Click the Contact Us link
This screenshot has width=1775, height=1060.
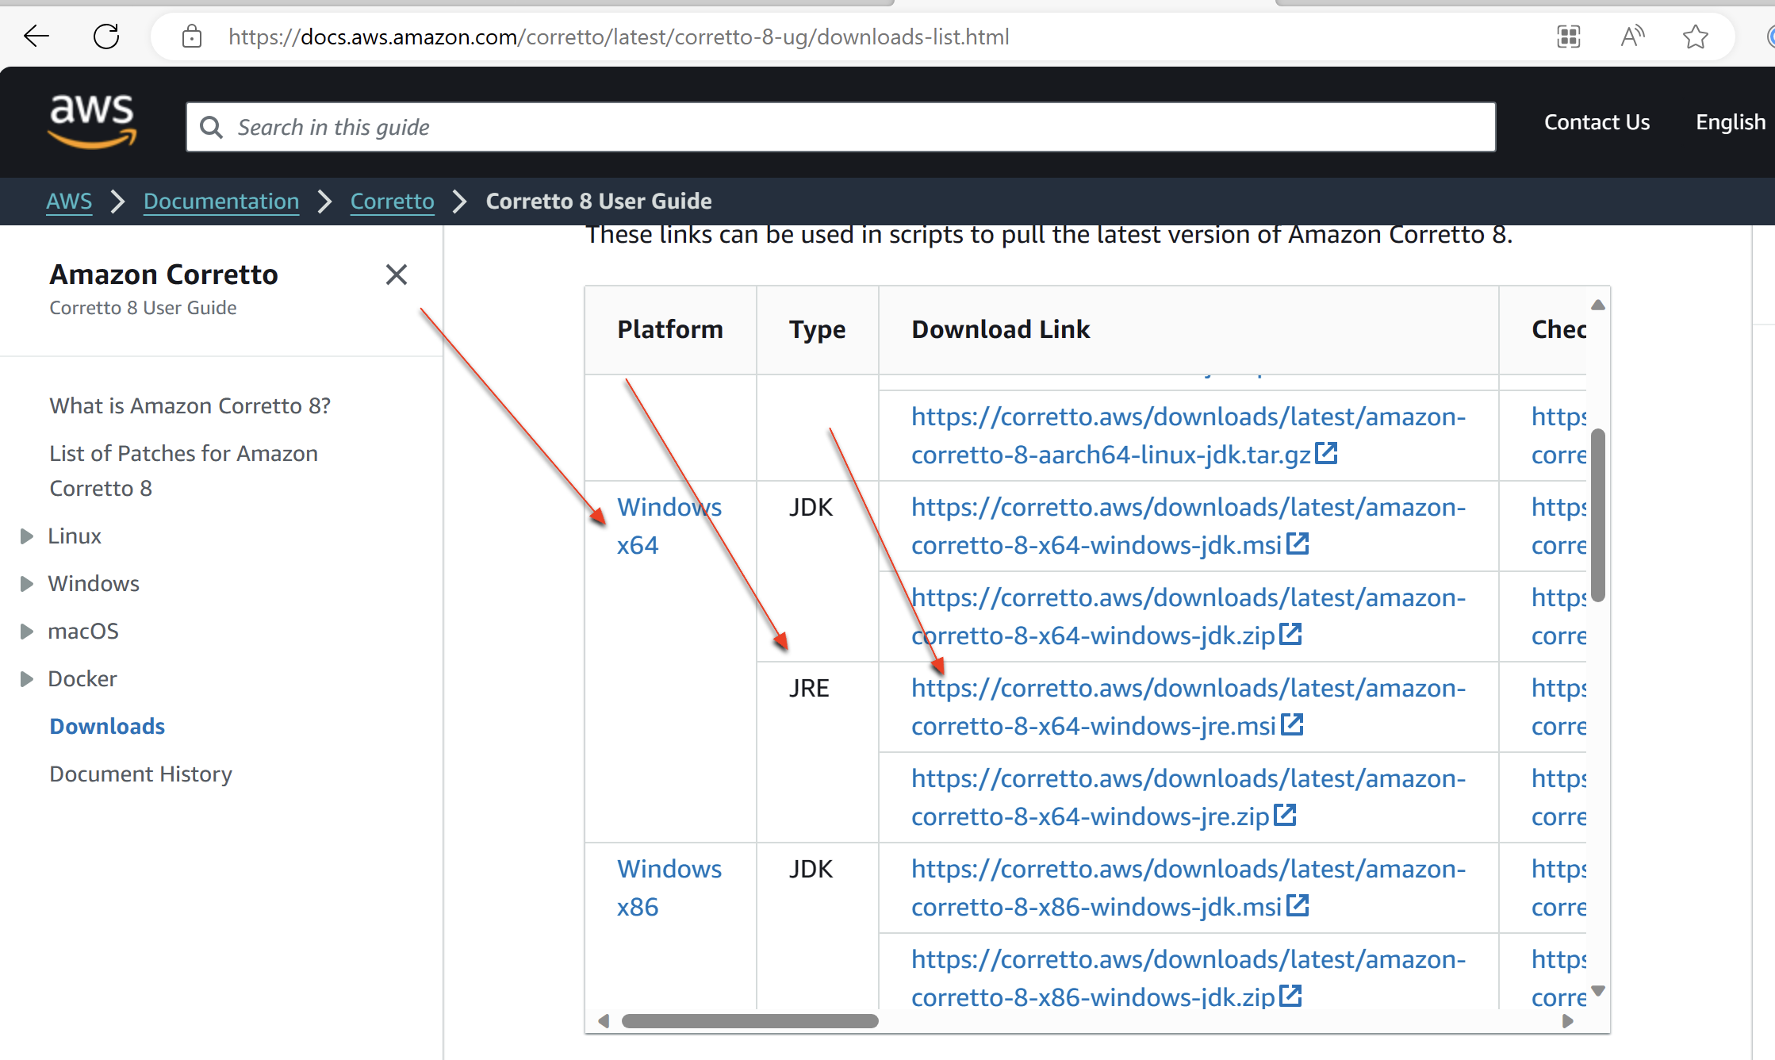[1597, 122]
